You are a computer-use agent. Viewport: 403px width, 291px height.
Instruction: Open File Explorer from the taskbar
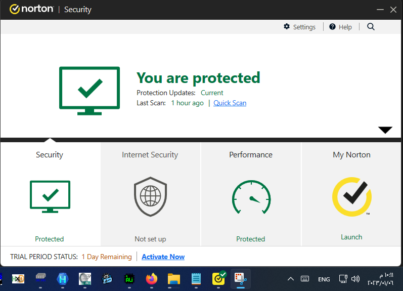pos(174,279)
